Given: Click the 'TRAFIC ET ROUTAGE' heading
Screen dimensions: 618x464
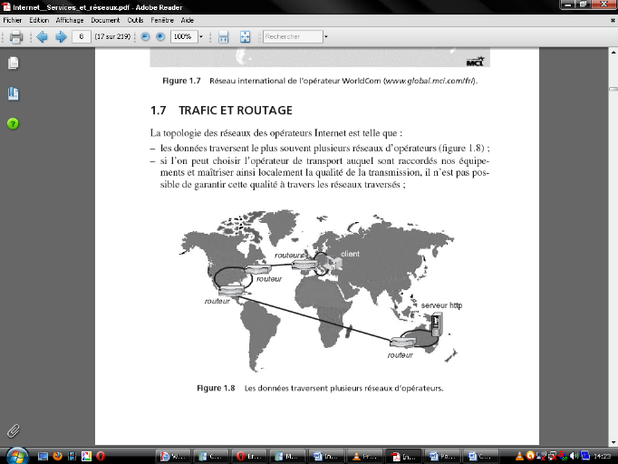Looking at the screenshot, I should pos(236,111).
